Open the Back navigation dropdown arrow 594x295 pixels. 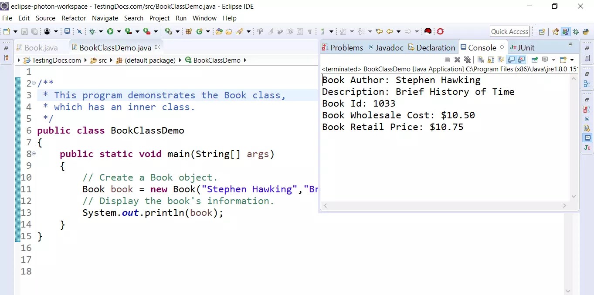coord(398,31)
